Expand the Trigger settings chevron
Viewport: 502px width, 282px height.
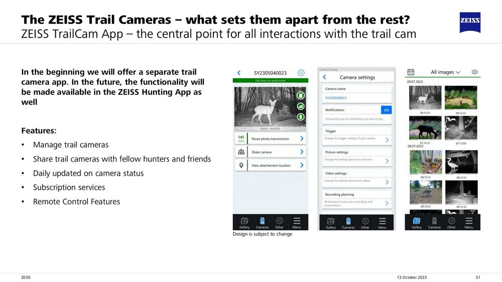coord(387,140)
